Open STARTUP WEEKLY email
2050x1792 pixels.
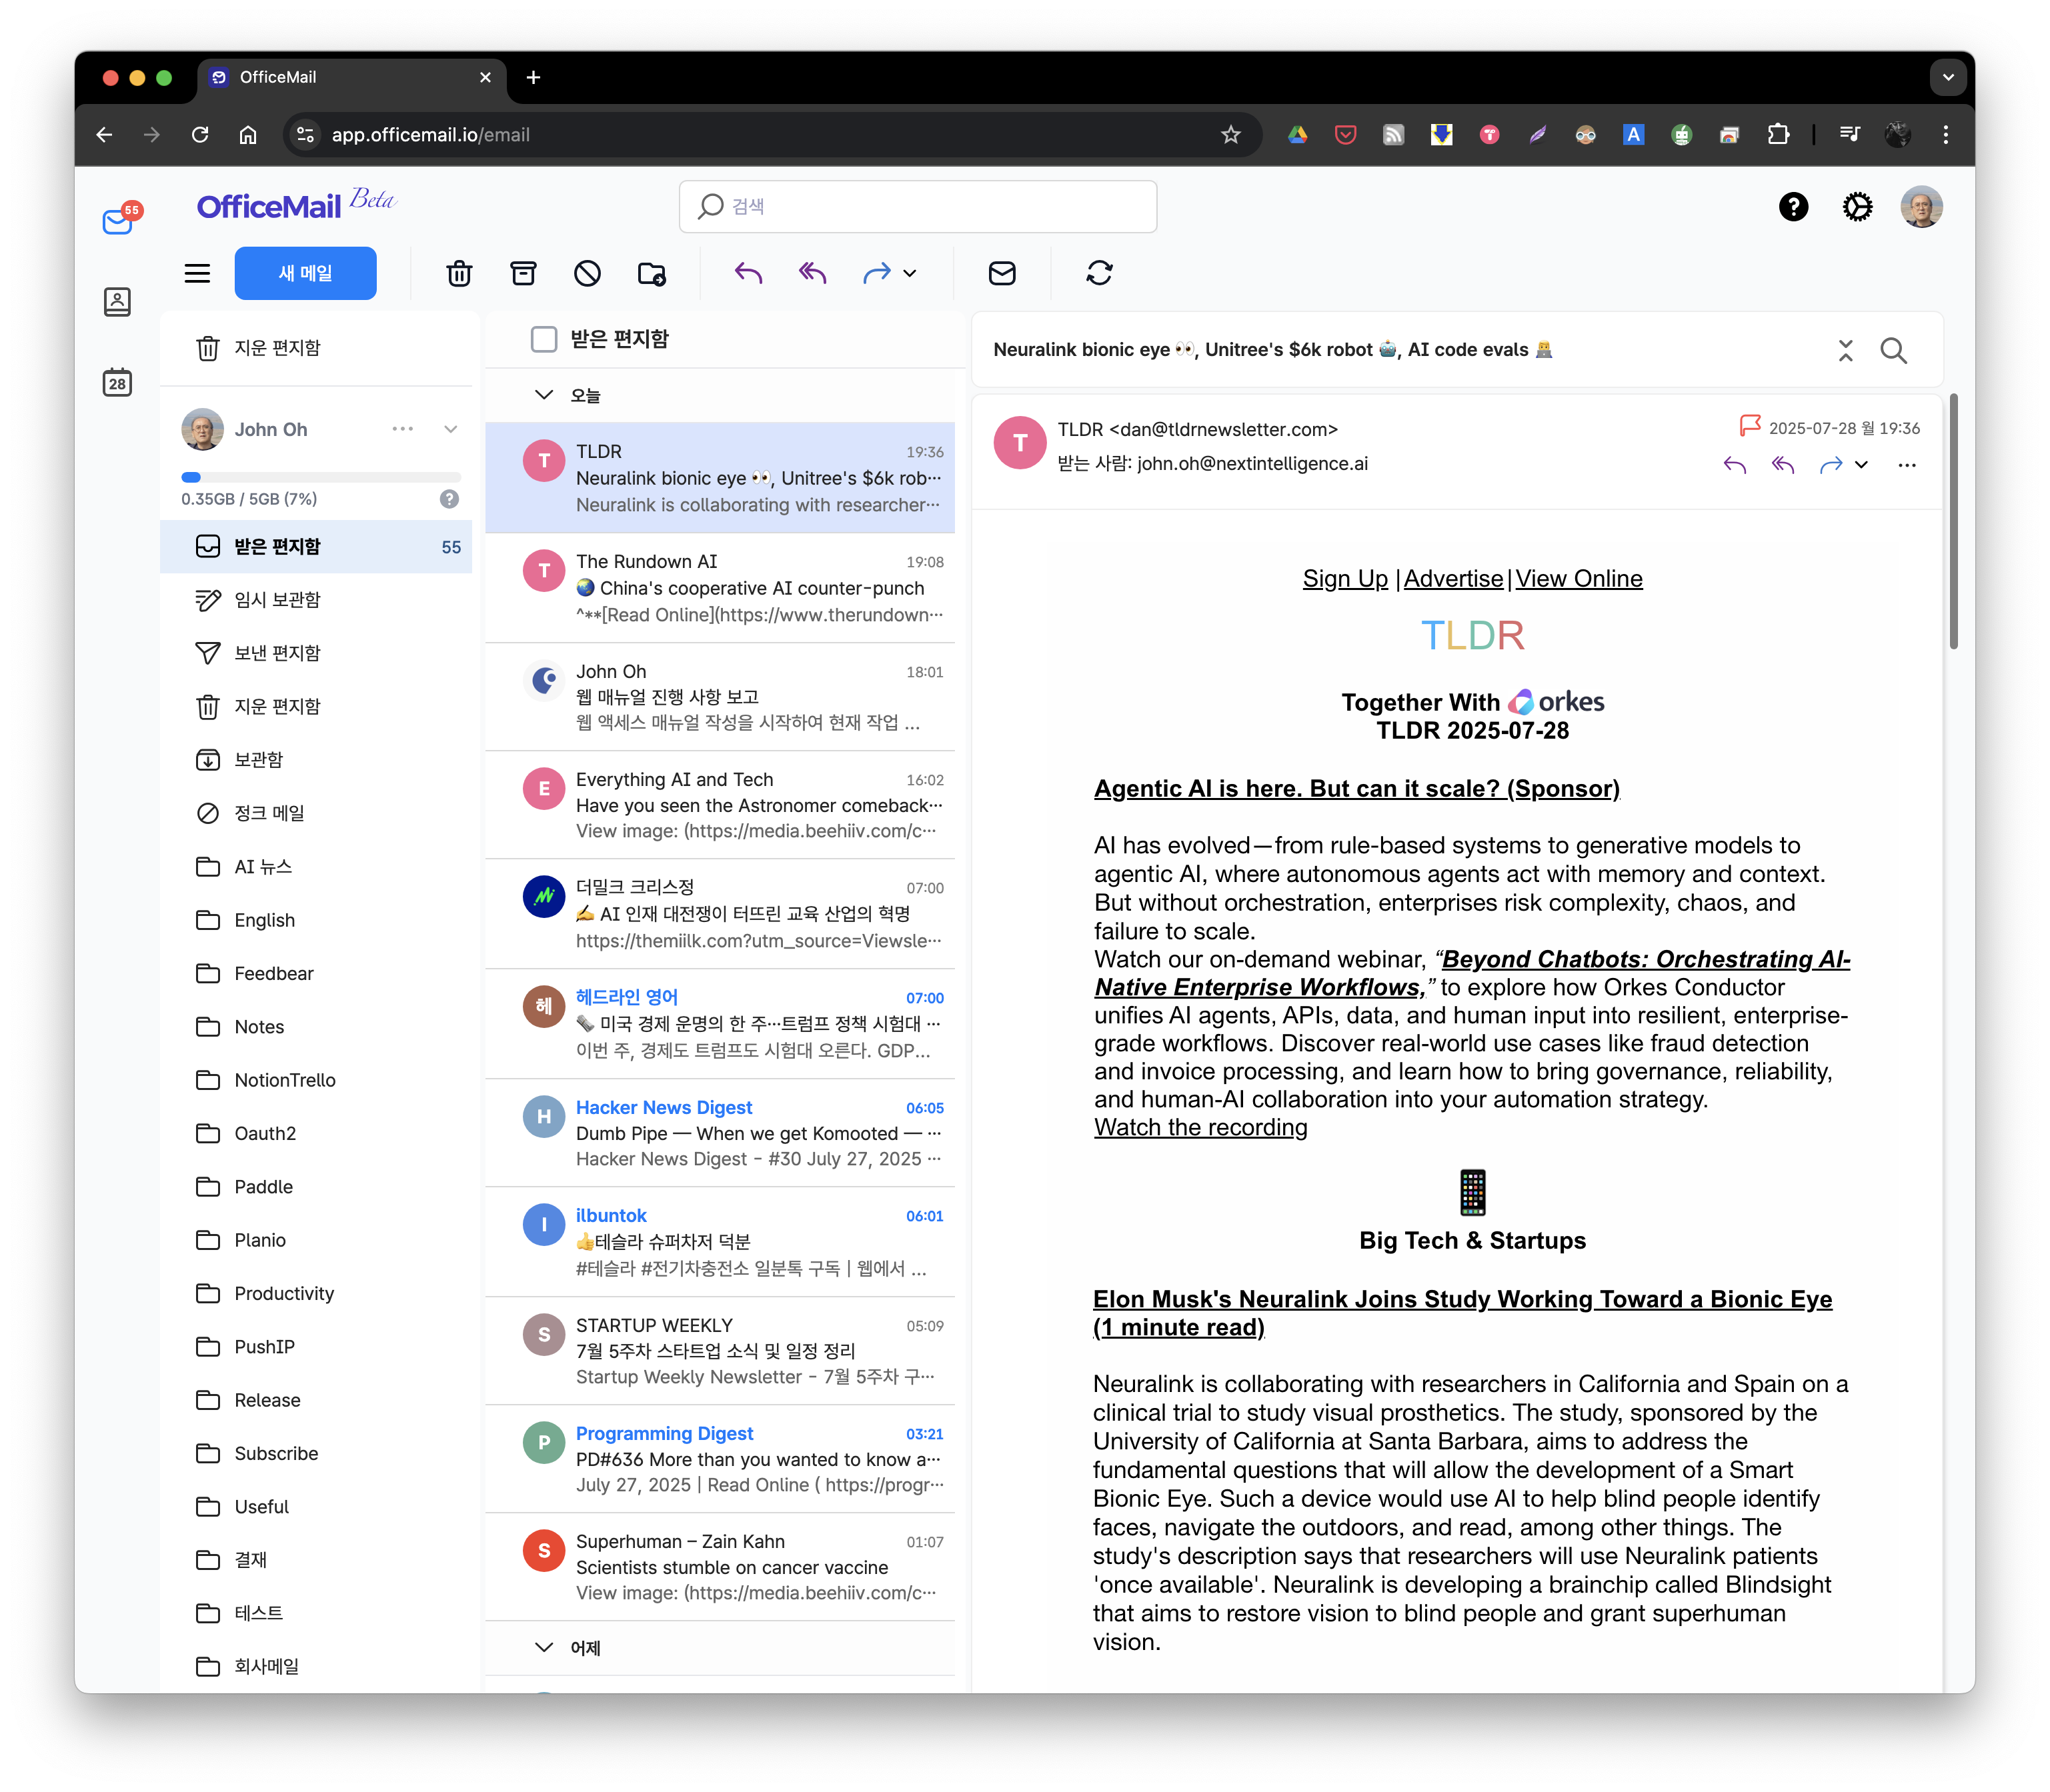tap(720, 1351)
